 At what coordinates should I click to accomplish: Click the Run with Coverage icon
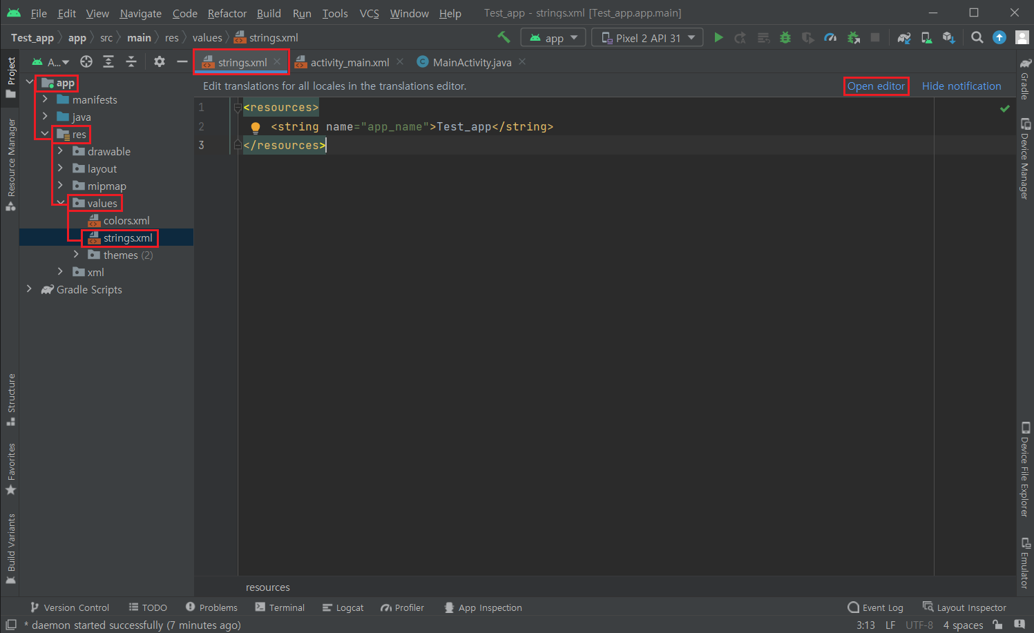pyautogui.click(x=808, y=37)
